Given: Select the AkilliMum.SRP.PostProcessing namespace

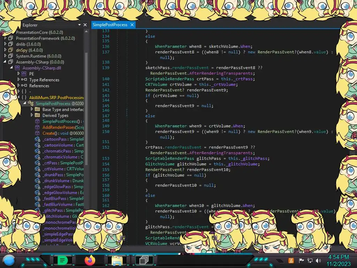Looking at the screenshot, I should tap(56, 98).
